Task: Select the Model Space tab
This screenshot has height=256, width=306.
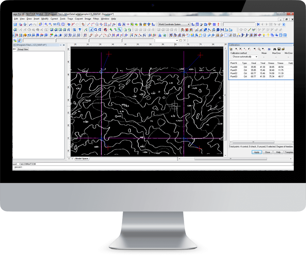Action: coord(82,159)
